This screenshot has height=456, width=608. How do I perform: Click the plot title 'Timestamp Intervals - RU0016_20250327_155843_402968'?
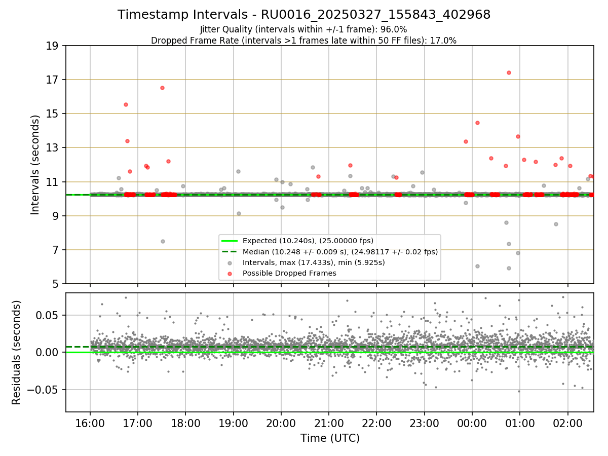point(304,15)
